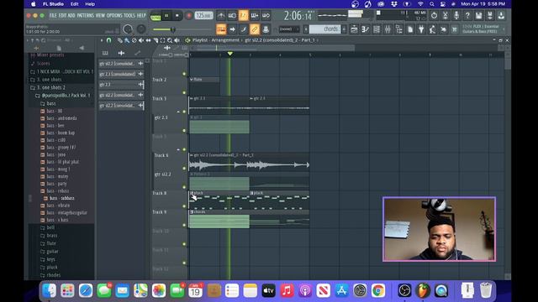Open the picker panel audio clip filter
This screenshot has height=302, width=538.
tap(121, 53)
